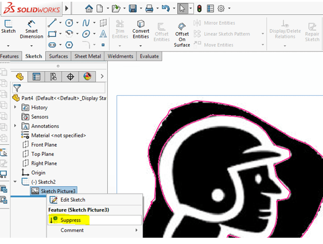Screen dimensions: 323x244
Task: Select the Polygon sketch tool
Action: click(69, 45)
